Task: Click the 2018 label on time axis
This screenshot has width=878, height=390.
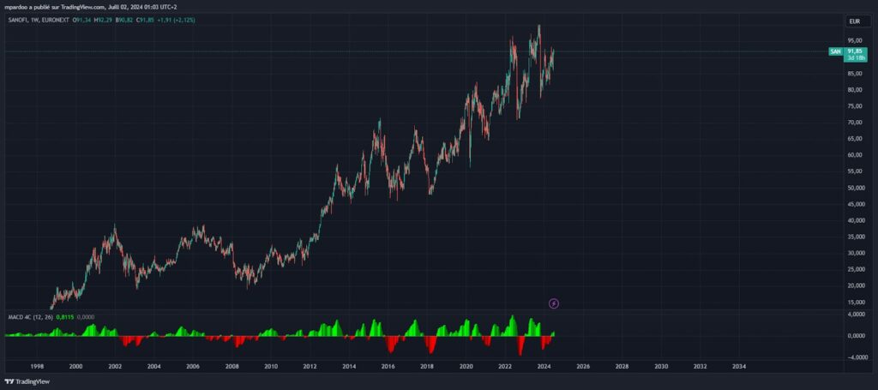Action: tap(427, 366)
